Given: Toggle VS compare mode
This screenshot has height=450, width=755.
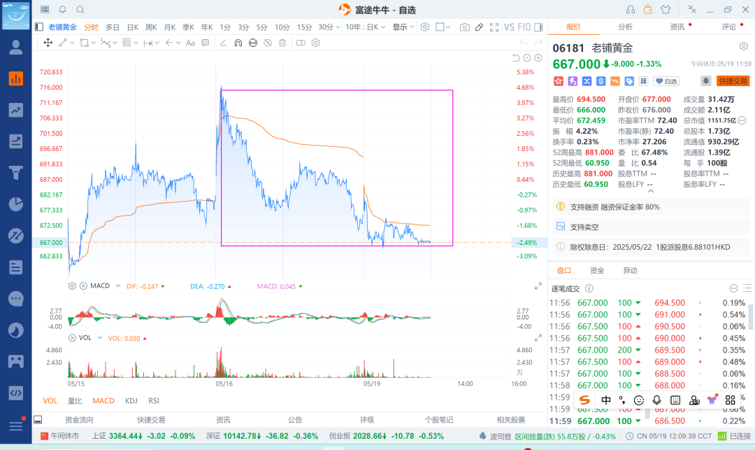Looking at the screenshot, I should pyautogui.click(x=509, y=27).
